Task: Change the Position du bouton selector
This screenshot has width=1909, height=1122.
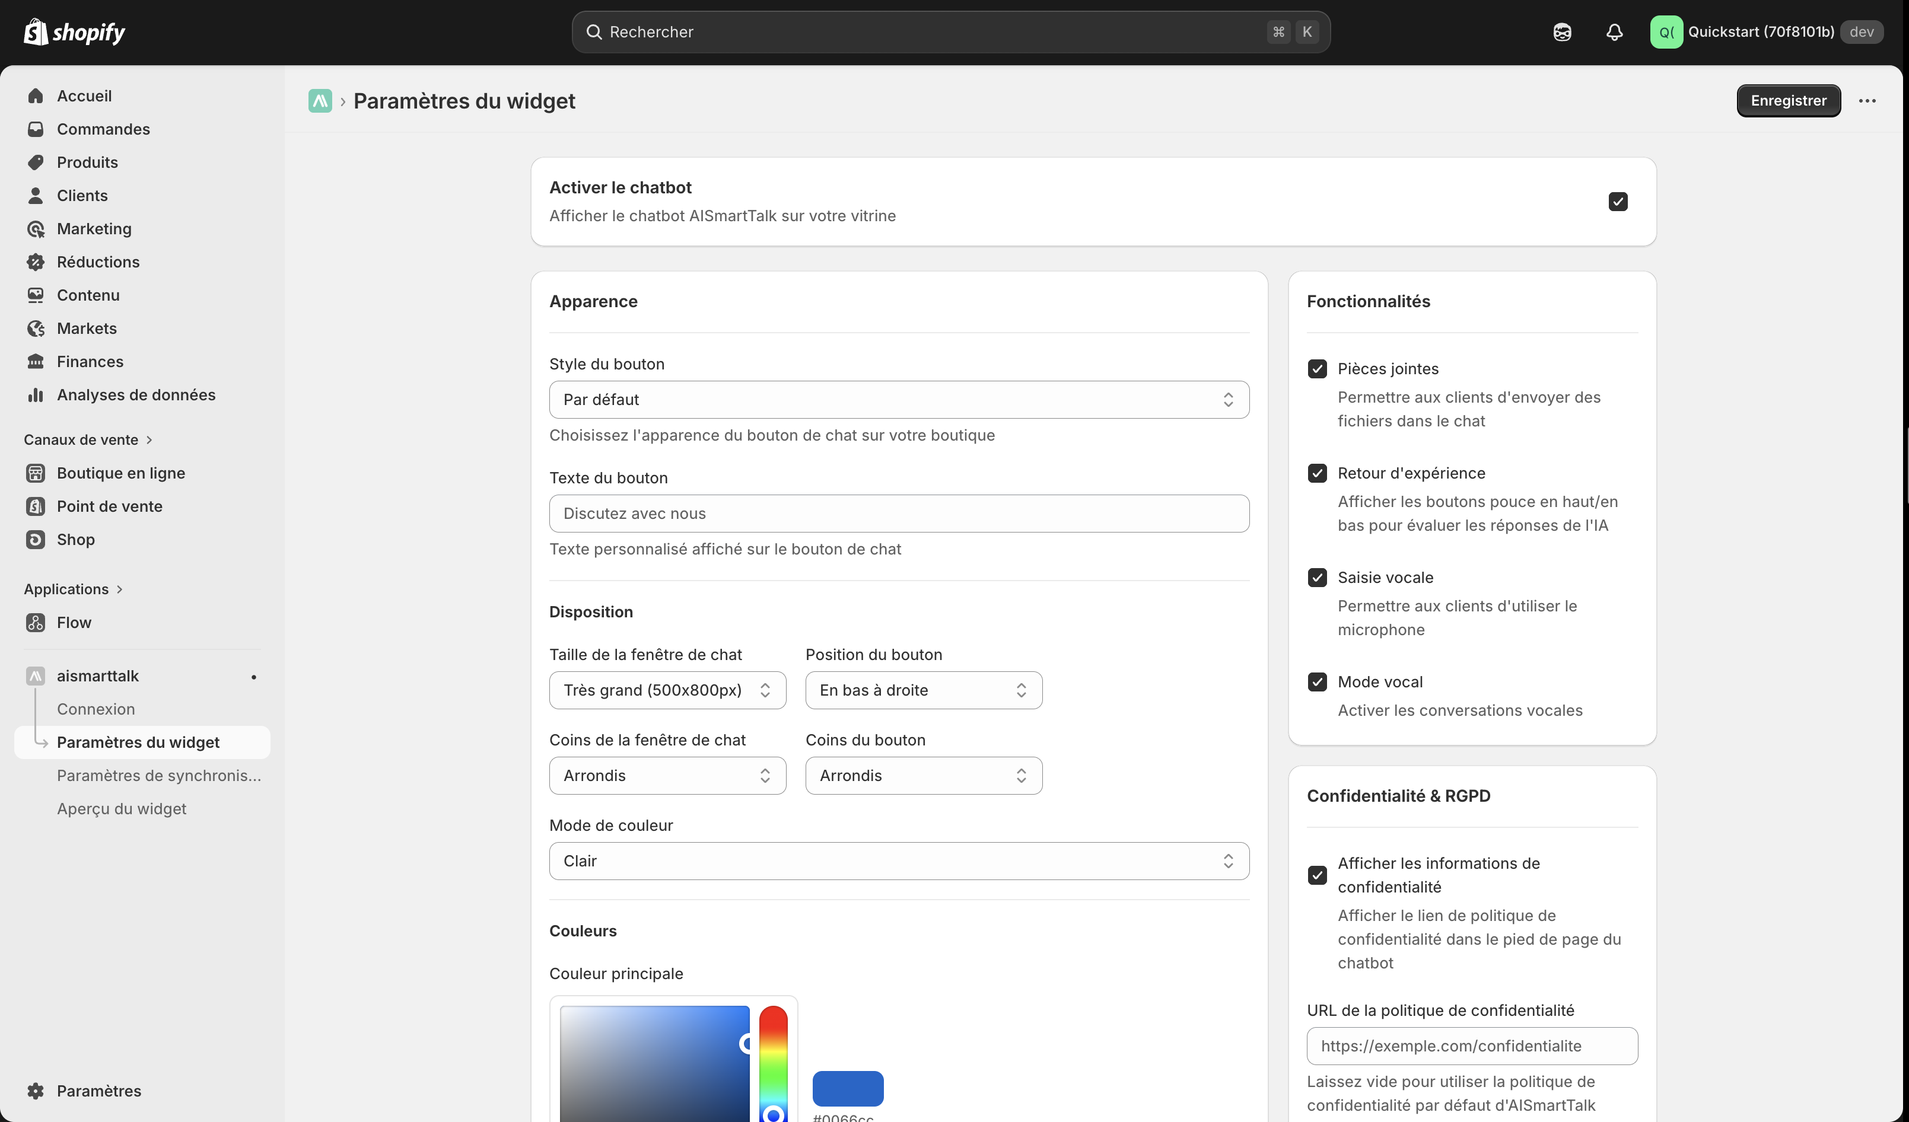Action: (x=922, y=690)
